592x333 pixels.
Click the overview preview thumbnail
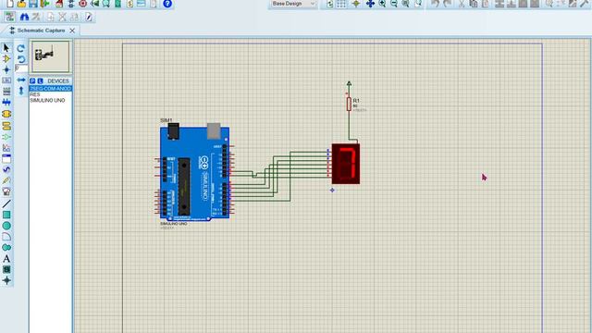[x=51, y=56]
